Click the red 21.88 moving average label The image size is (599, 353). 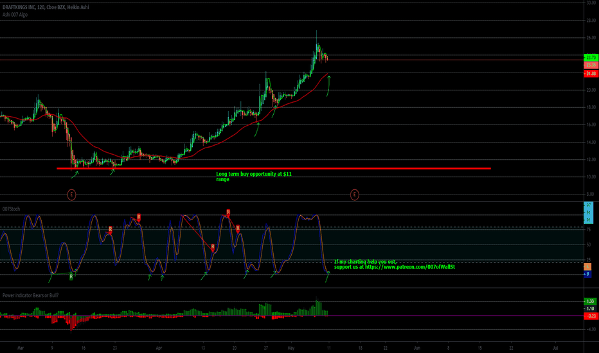click(591, 74)
